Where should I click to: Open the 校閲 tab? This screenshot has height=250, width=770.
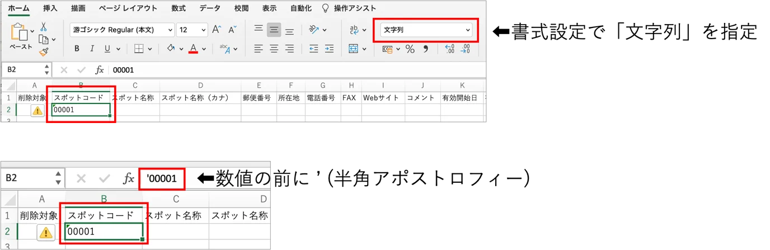point(241,8)
